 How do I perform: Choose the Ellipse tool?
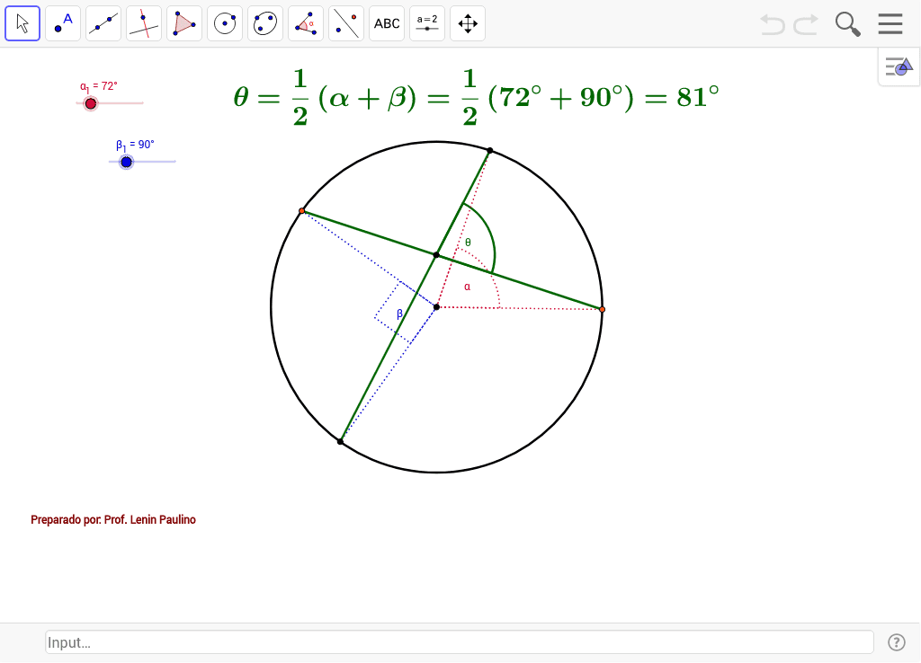pyautogui.click(x=265, y=23)
